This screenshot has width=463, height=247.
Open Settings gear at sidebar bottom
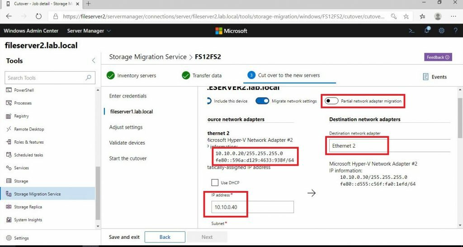(x=18, y=238)
